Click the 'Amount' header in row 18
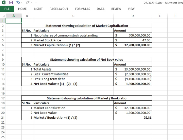183x140 pixels. pyautogui.click(x=133, y=103)
